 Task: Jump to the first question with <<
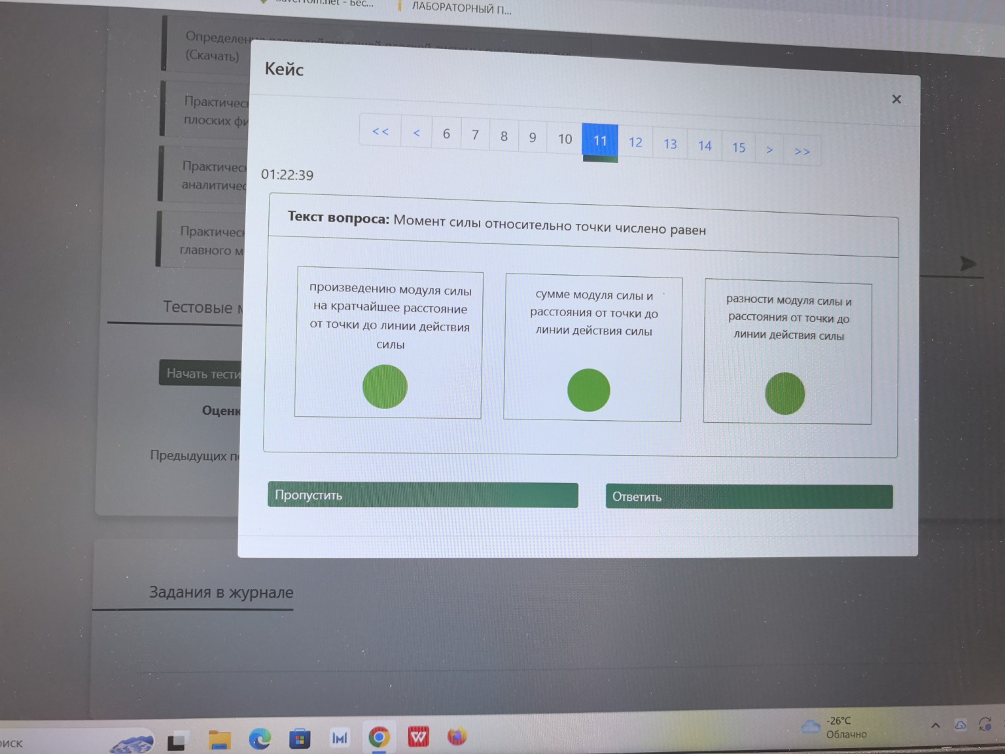coord(380,132)
